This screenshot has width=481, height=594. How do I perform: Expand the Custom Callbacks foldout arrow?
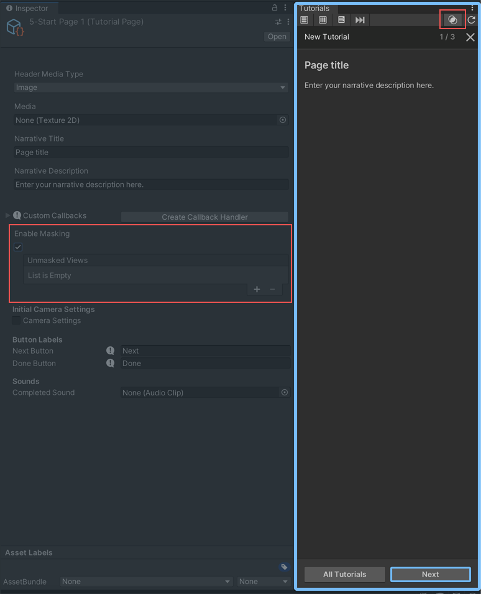[x=8, y=215]
